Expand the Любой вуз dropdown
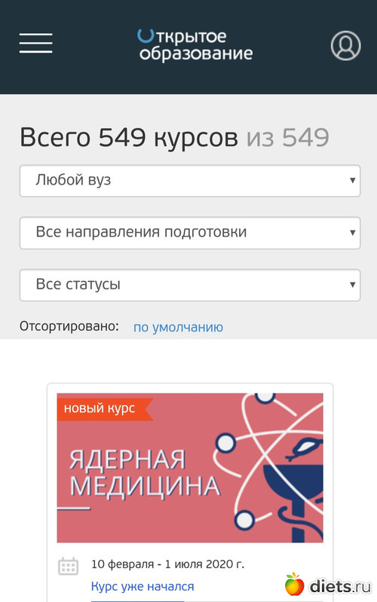The height and width of the screenshot is (602, 377). click(190, 180)
